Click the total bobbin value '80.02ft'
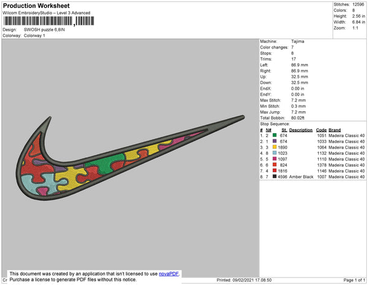 coord(297,118)
